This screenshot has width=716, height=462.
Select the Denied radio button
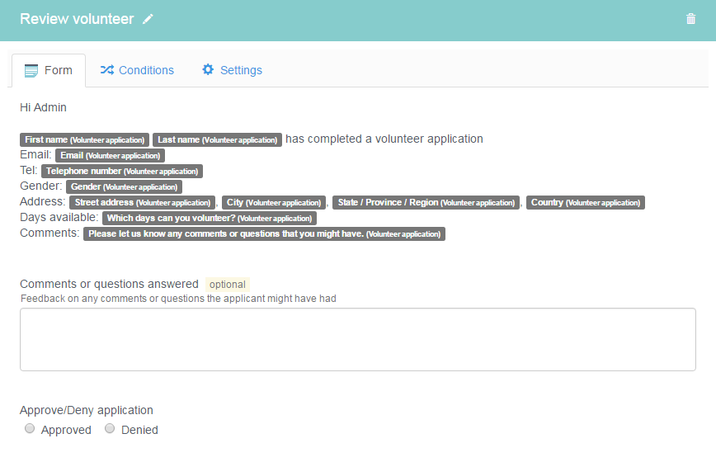(110, 429)
